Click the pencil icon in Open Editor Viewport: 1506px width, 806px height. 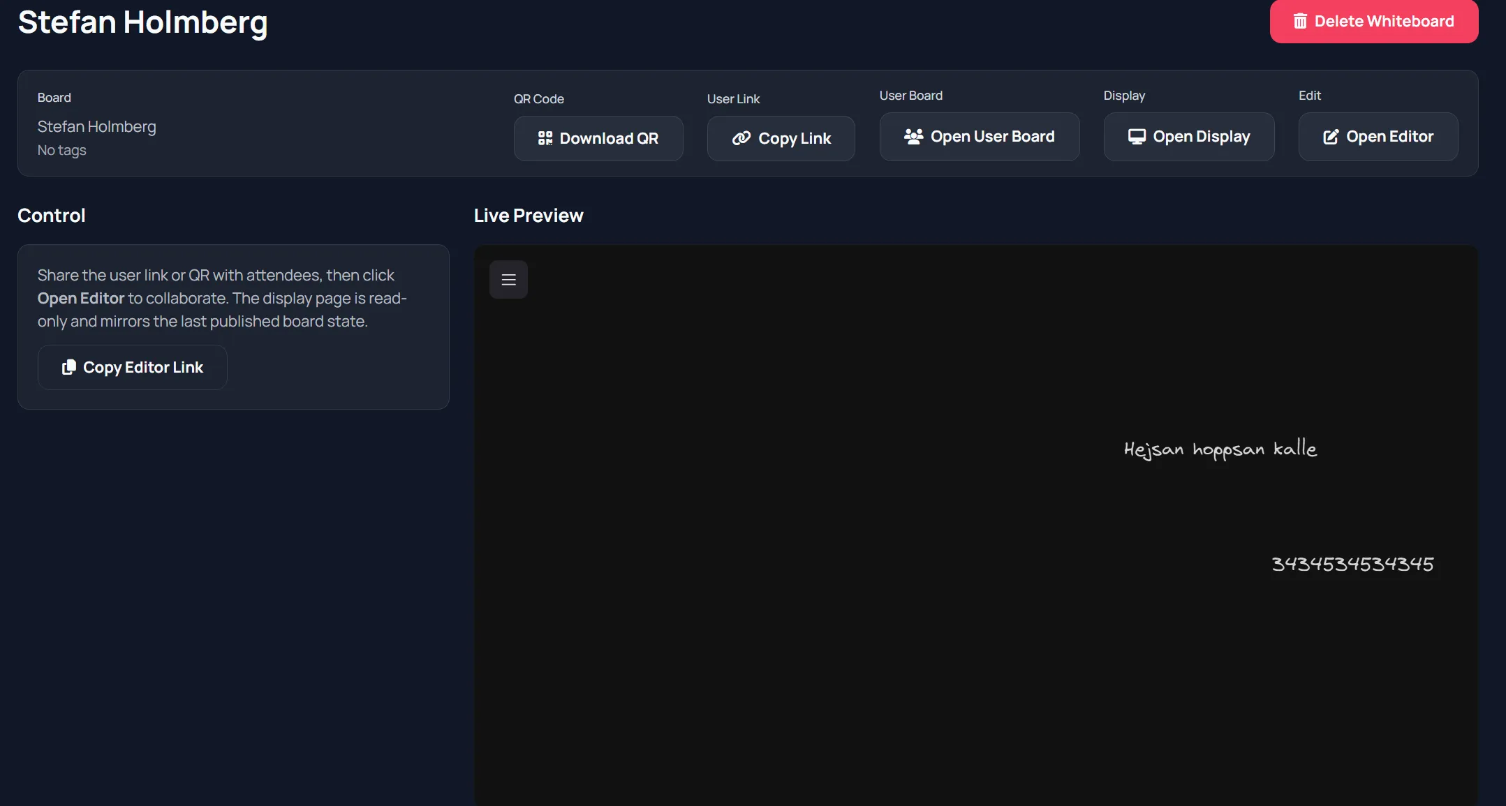coord(1331,136)
